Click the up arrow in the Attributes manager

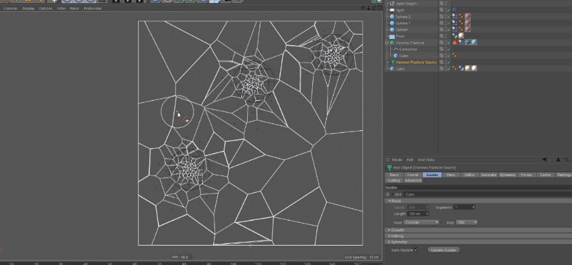[x=558, y=160]
